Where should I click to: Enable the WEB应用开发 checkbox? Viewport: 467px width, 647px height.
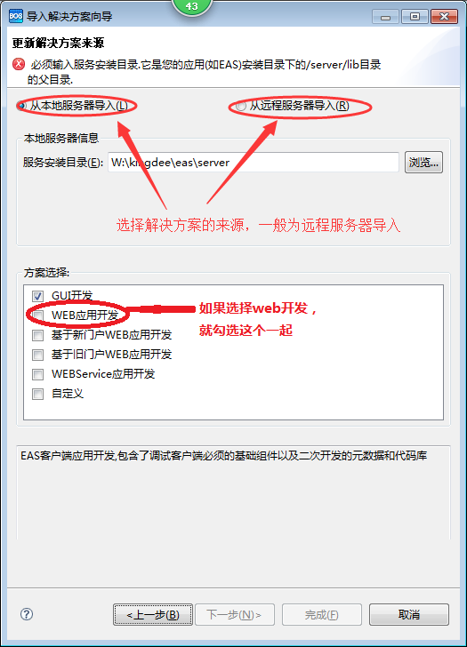(x=37, y=316)
